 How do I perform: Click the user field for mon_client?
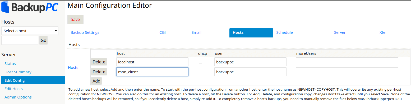pyautogui.click(x=250, y=72)
